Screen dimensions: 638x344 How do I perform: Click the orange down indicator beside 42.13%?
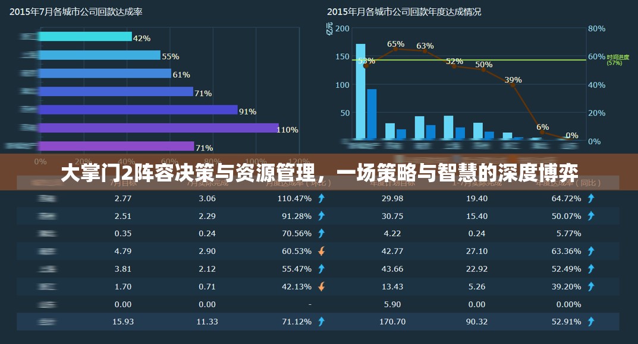[x=321, y=286]
